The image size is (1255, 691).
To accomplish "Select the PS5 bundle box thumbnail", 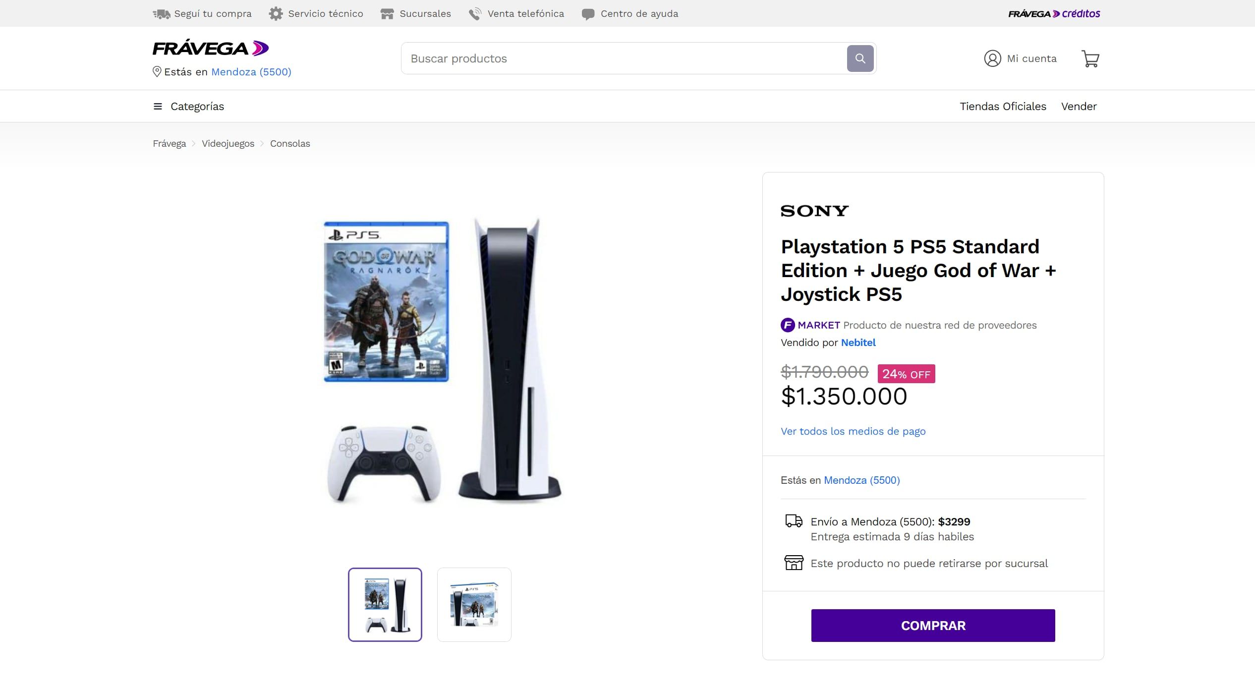I will point(474,604).
